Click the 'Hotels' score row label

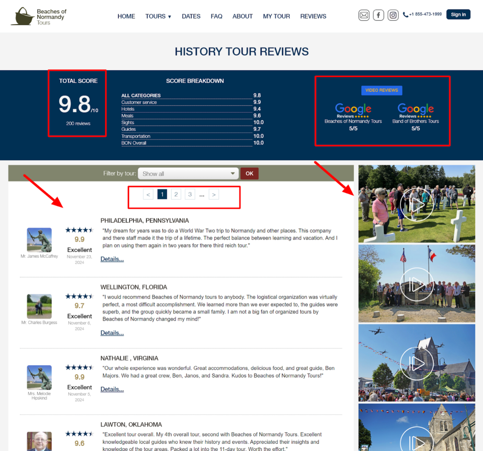coord(128,109)
